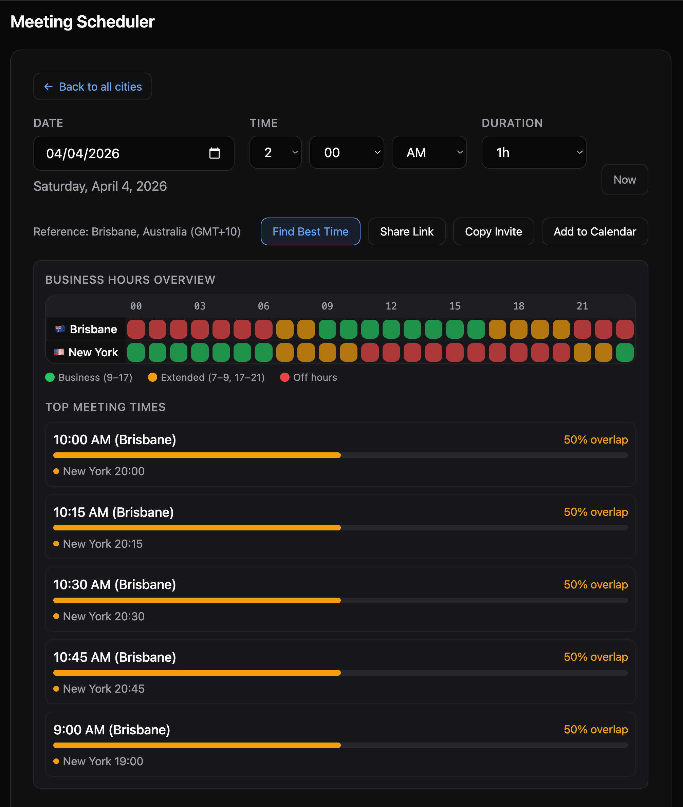Set time using the Now button

pos(624,180)
